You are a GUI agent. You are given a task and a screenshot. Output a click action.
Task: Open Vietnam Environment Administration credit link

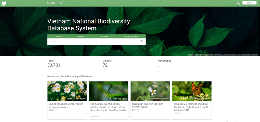222,55
